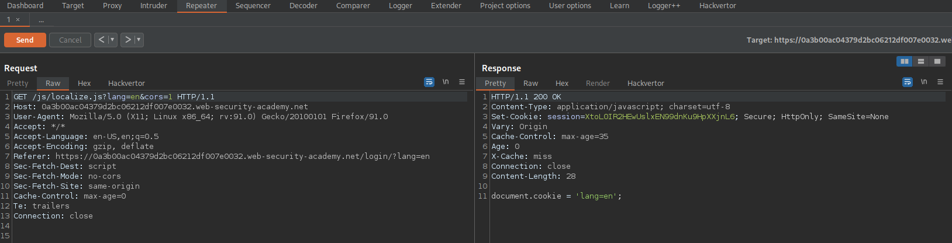Select the top-bottom split layout icon
This screenshot has height=243, width=952.
pos(921,61)
